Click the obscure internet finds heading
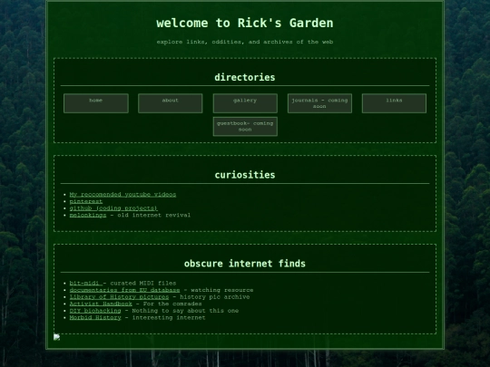 [x=245, y=264]
